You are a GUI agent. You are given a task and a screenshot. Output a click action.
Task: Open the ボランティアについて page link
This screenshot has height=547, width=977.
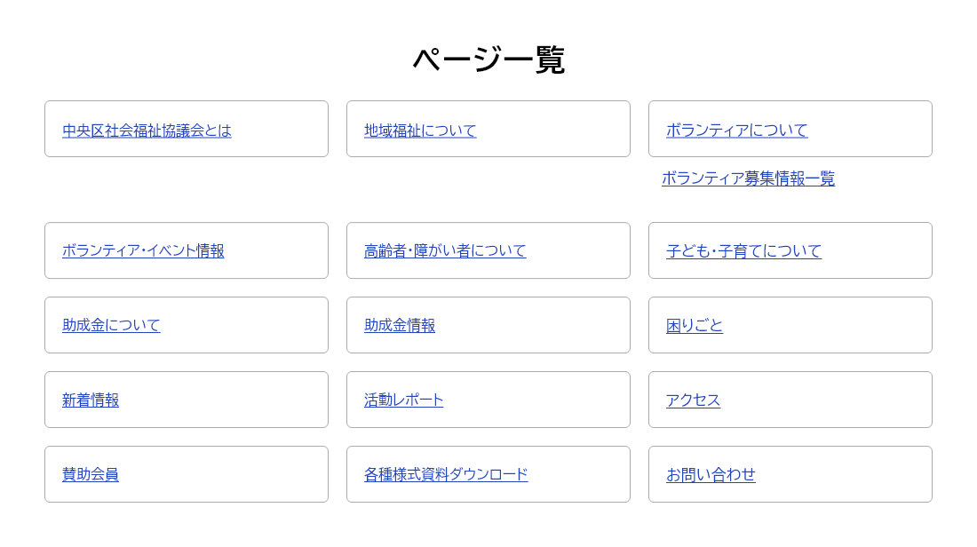[737, 131]
